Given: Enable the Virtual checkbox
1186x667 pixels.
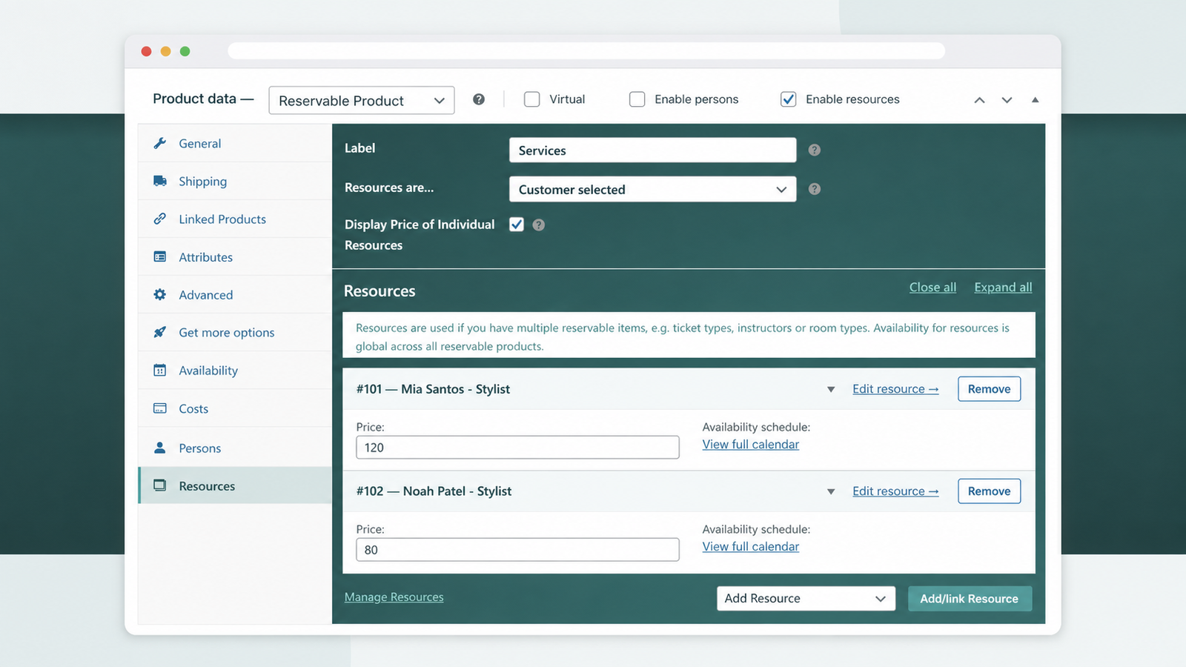Looking at the screenshot, I should (x=532, y=99).
